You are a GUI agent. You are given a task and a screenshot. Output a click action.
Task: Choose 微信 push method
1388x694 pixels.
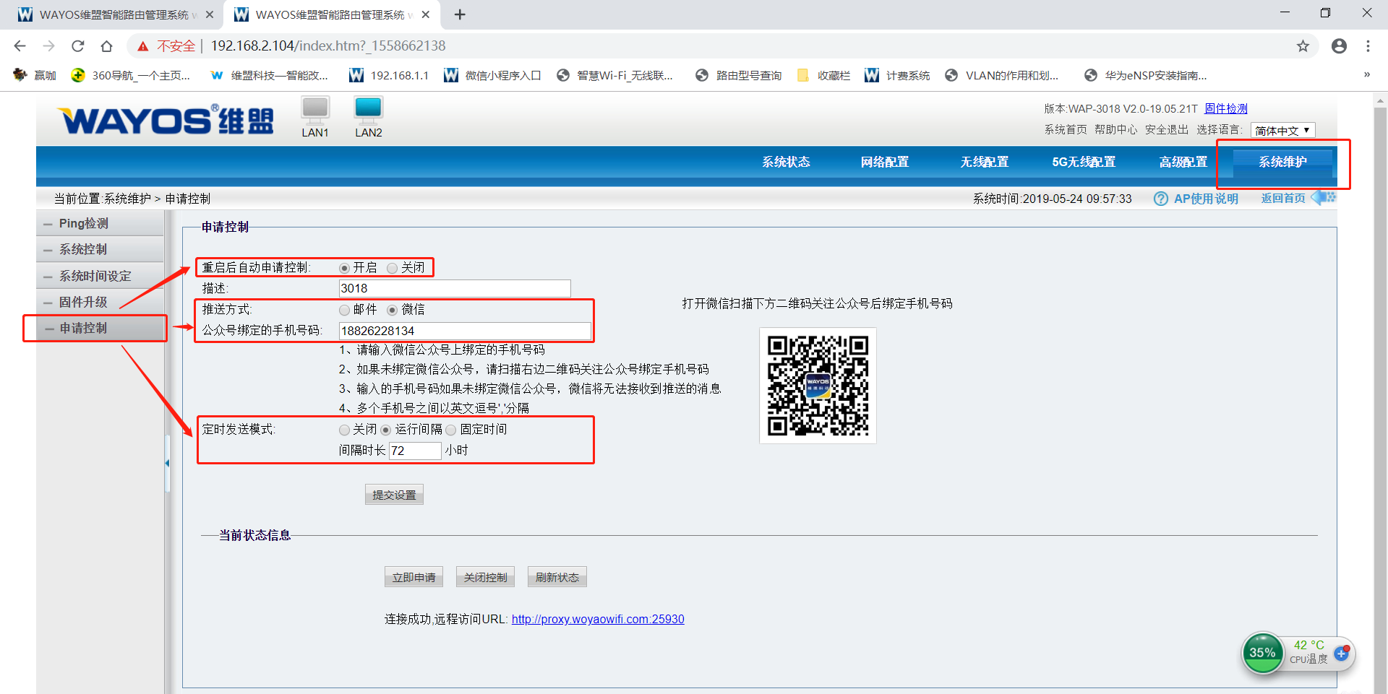pyautogui.click(x=392, y=310)
